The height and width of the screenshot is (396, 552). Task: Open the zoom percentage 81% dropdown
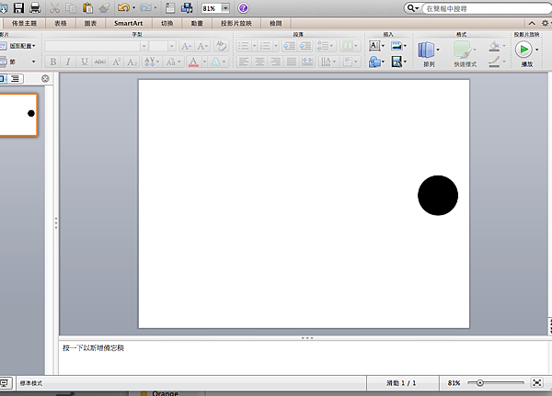(x=225, y=8)
